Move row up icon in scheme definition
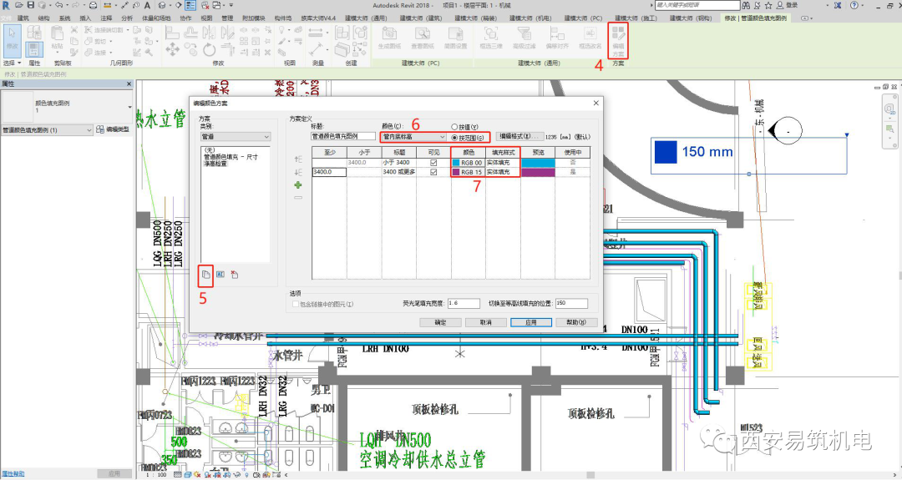 tap(298, 159)
